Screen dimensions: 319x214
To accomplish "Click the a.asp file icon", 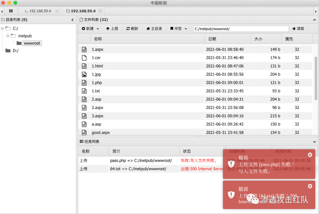I will coord(84,124).
